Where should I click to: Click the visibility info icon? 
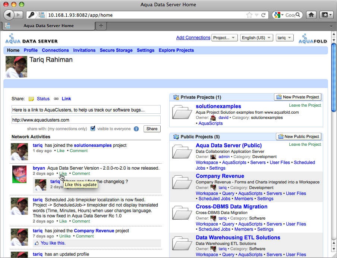coord(136,129)
